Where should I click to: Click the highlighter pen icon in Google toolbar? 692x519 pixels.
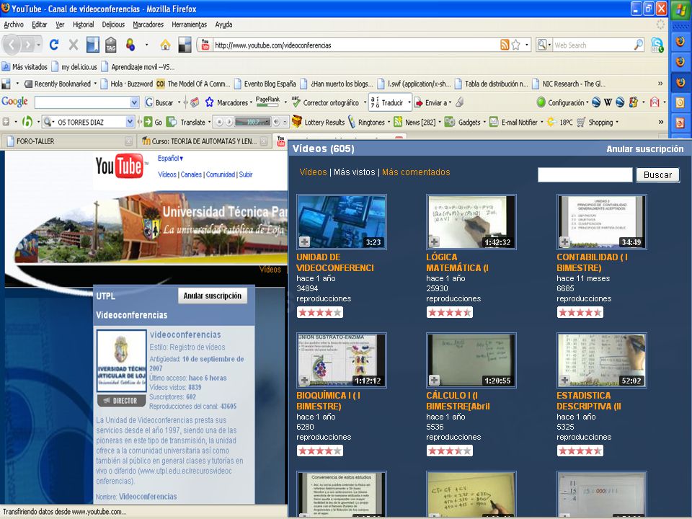coord(460,102)
